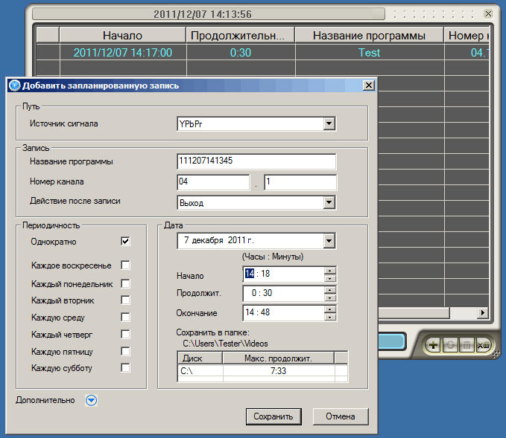
Task: Click the Начало column header
Action: coord(122,35)
